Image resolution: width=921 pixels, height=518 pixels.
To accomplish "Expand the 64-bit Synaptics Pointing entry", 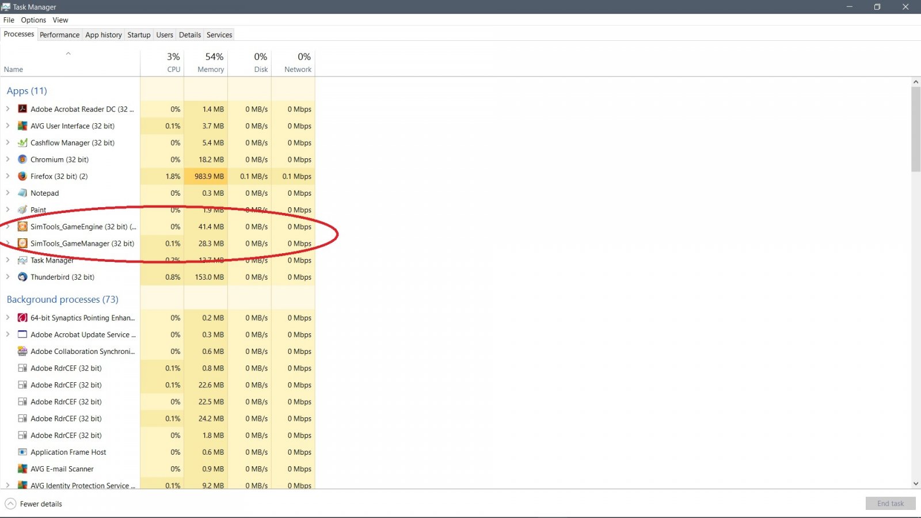I will click(x=7, y=318).
